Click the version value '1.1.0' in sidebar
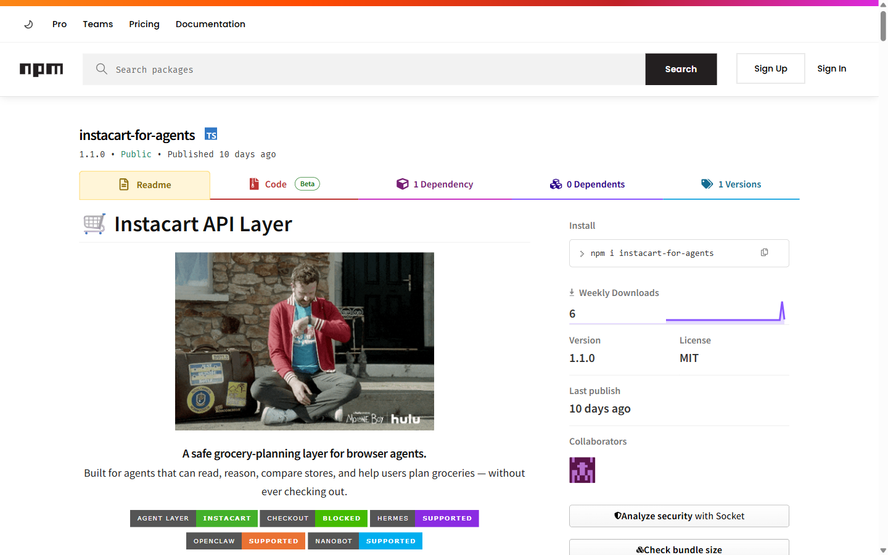 582,358
